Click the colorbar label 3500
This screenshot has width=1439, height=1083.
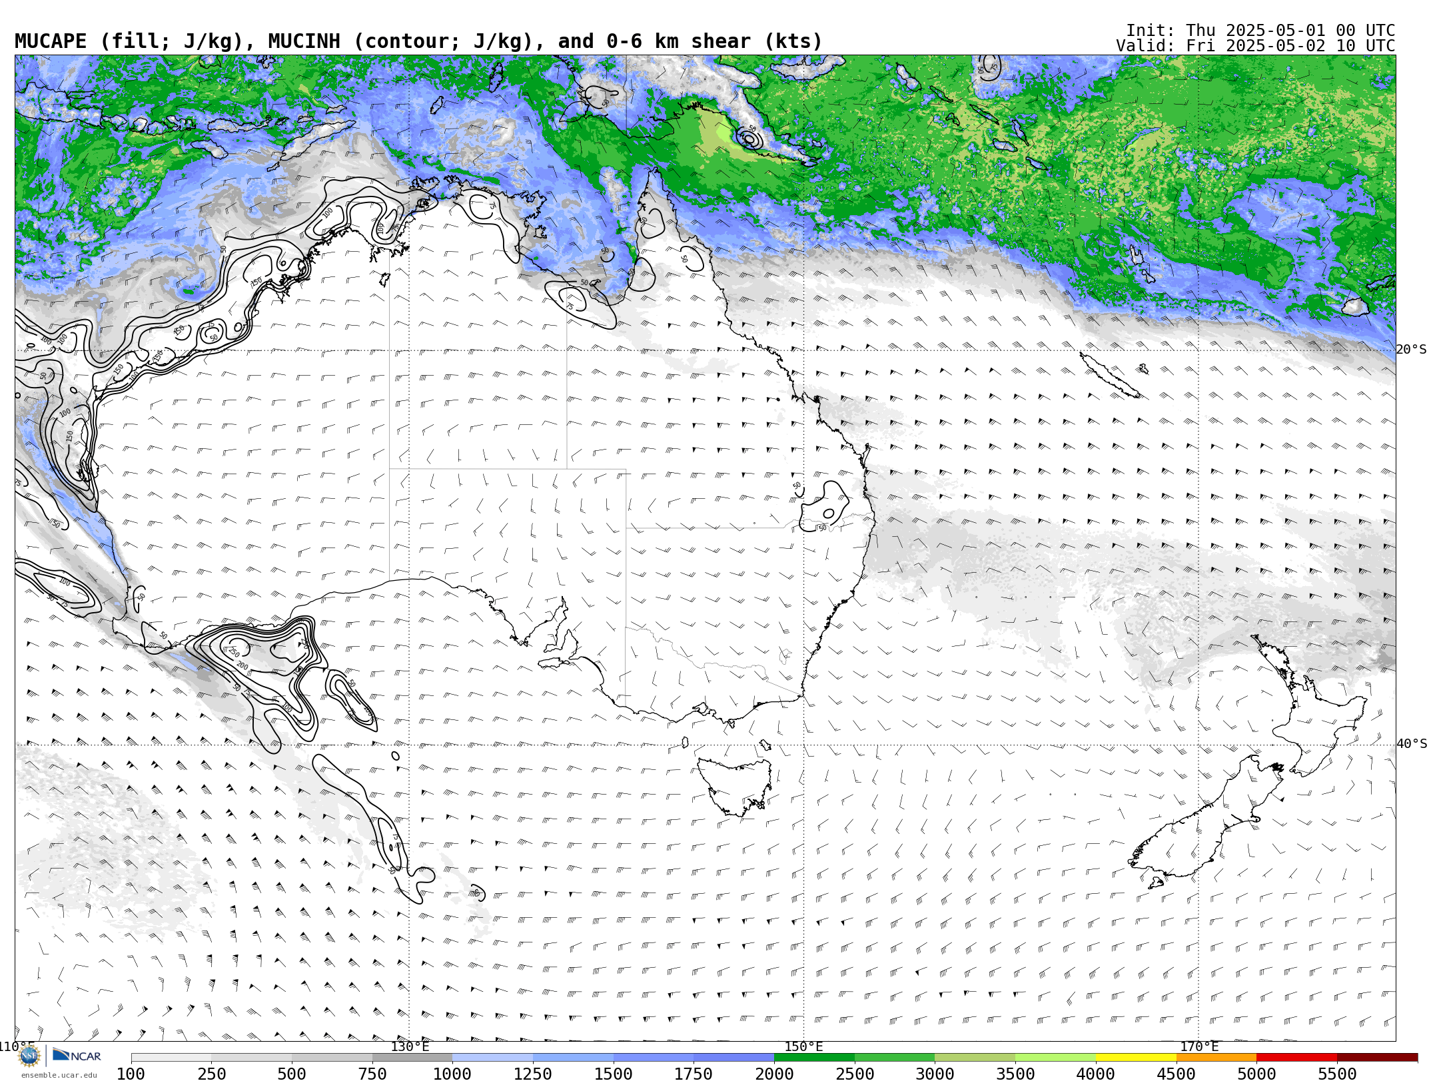point(1015,1074)
